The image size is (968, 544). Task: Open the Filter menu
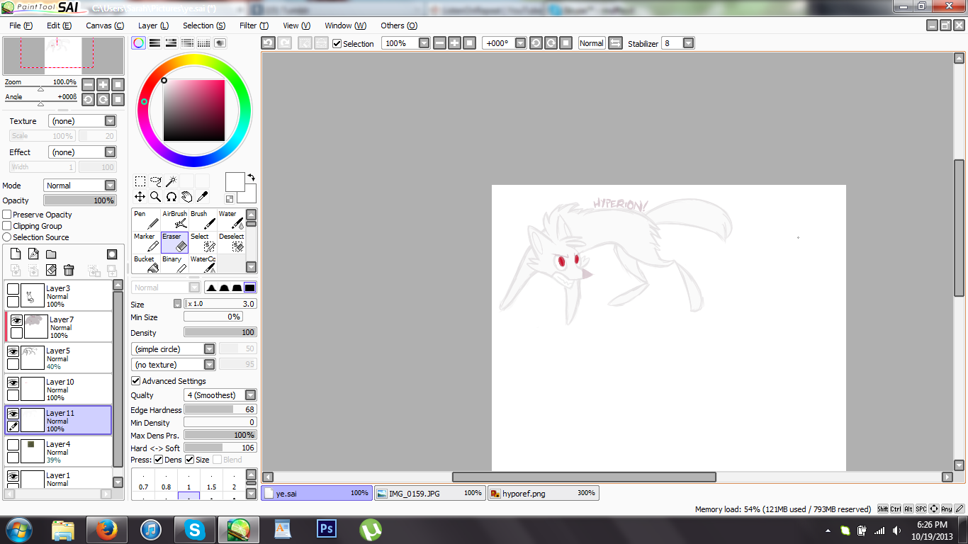[x=253, y=25]
